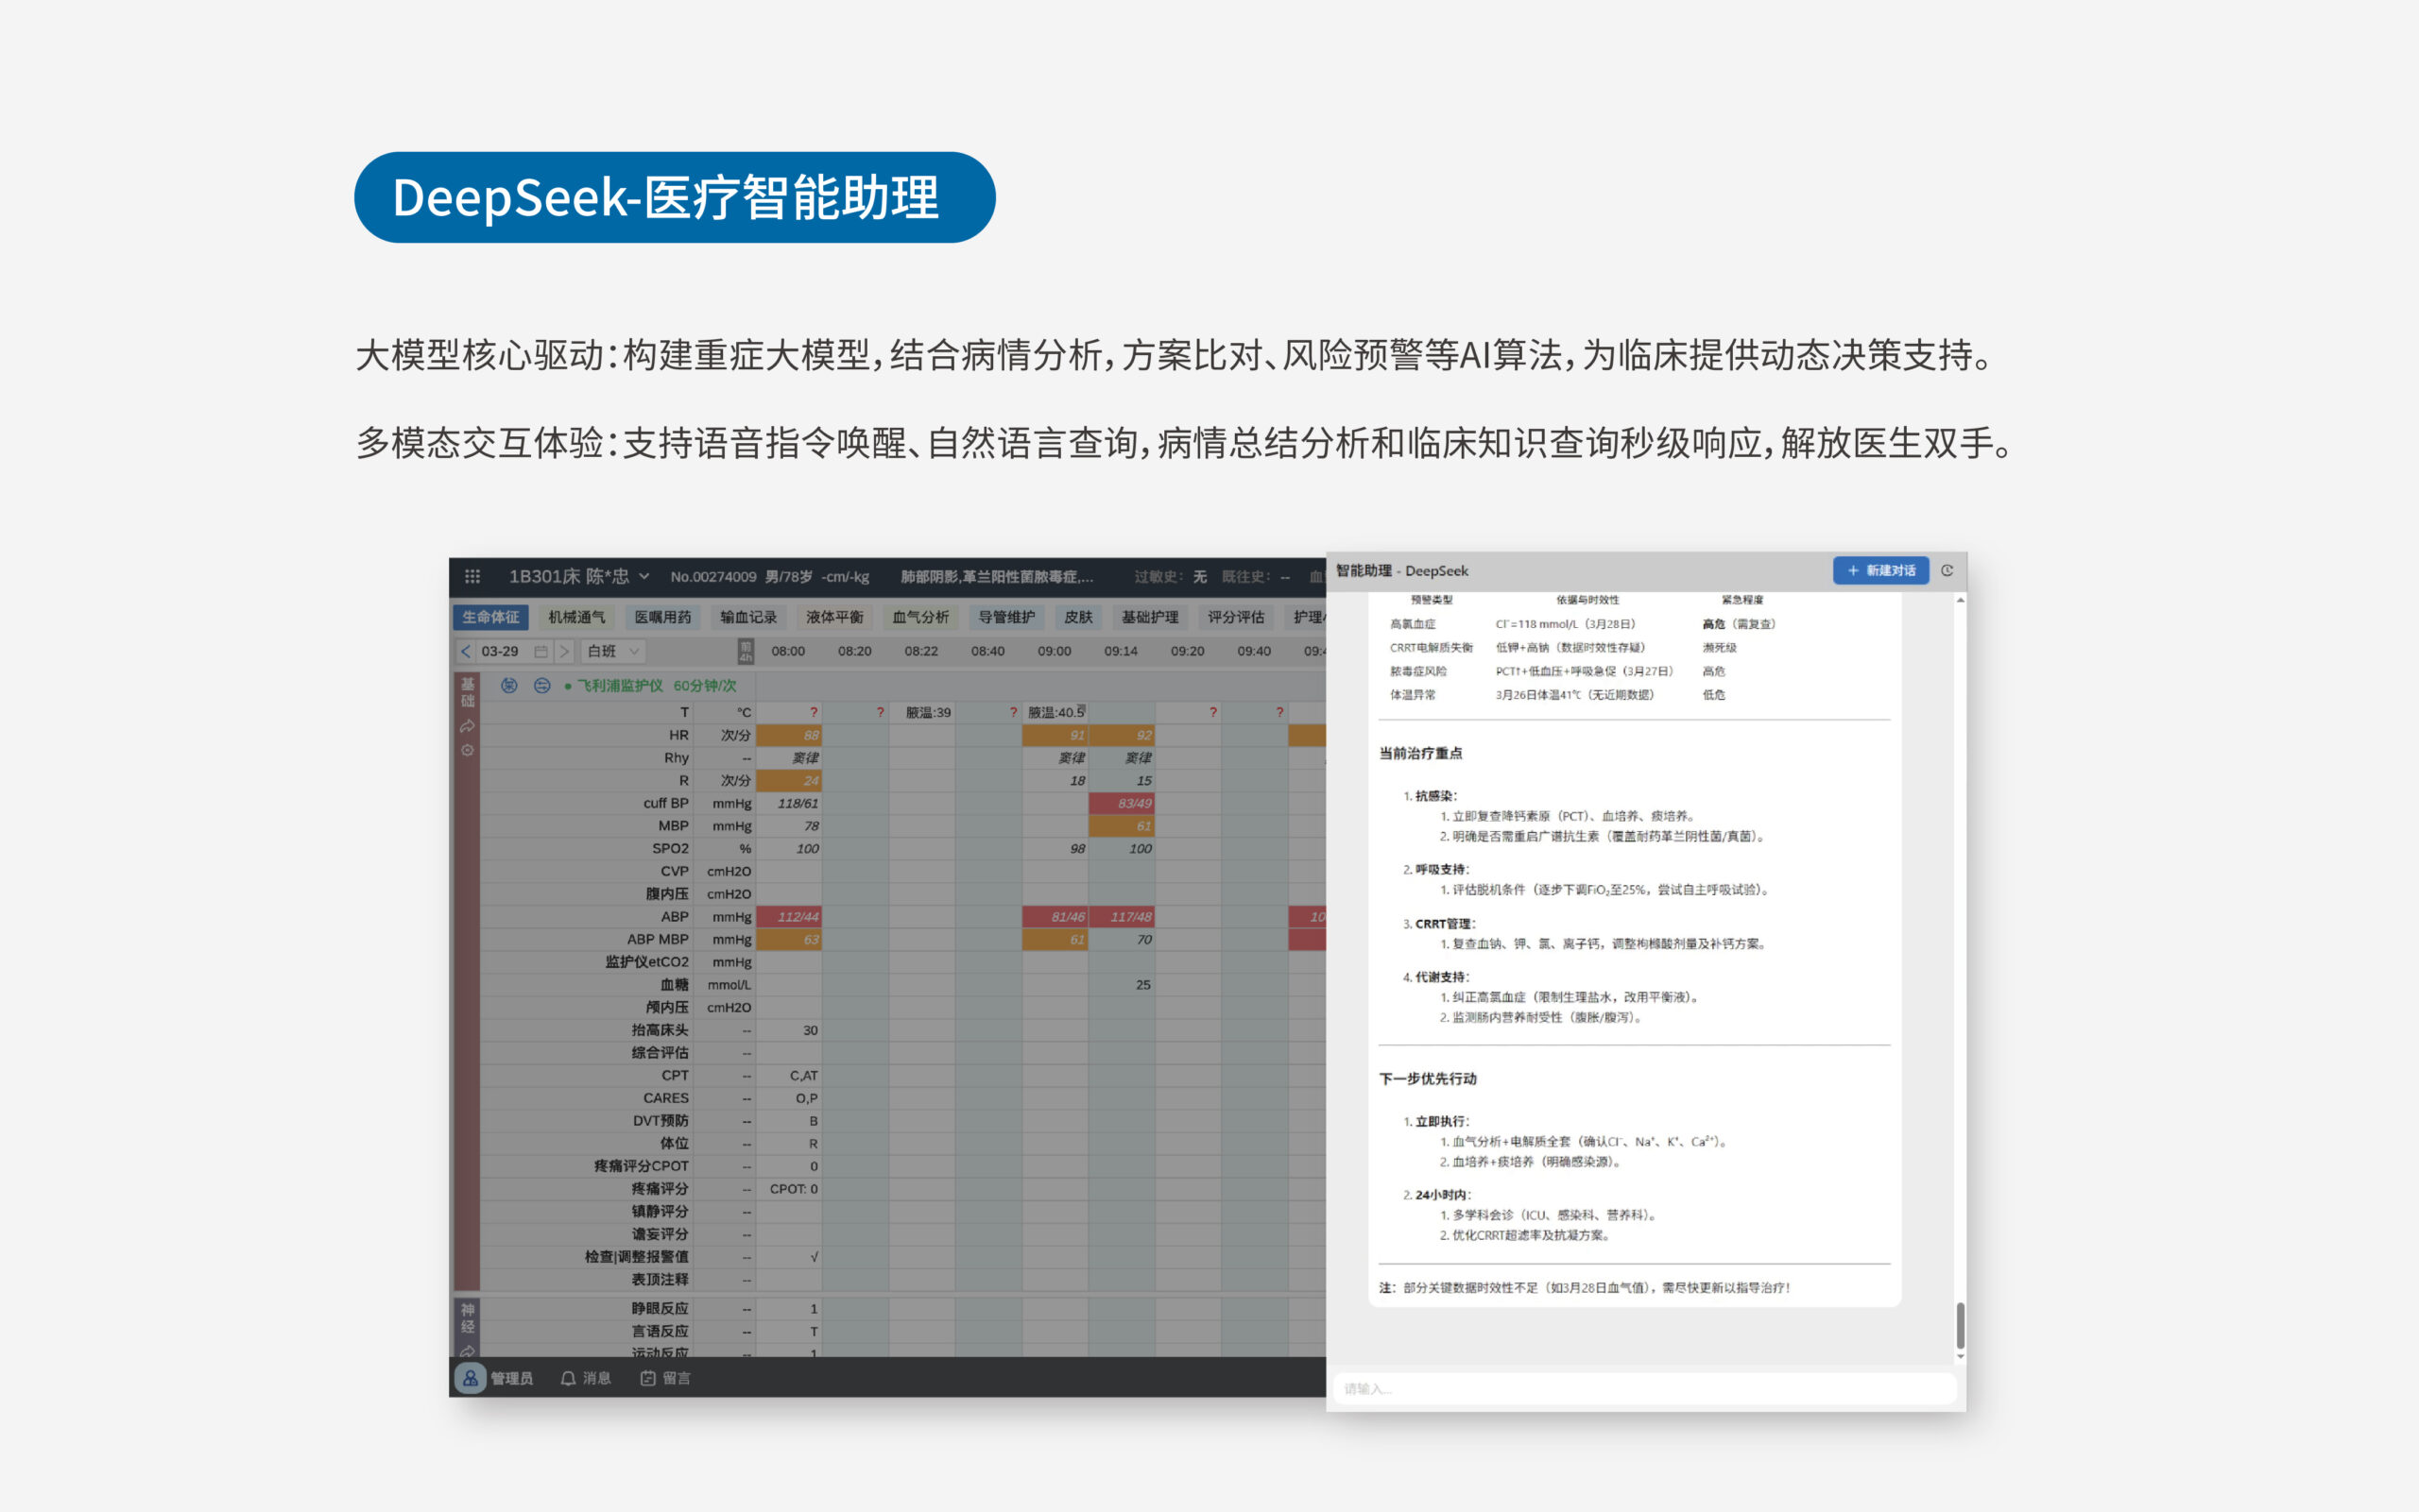This screenshot has width=2419, height=1512.
Task: Click the history icon beside 新建对话
Action: pos(1947,570)
